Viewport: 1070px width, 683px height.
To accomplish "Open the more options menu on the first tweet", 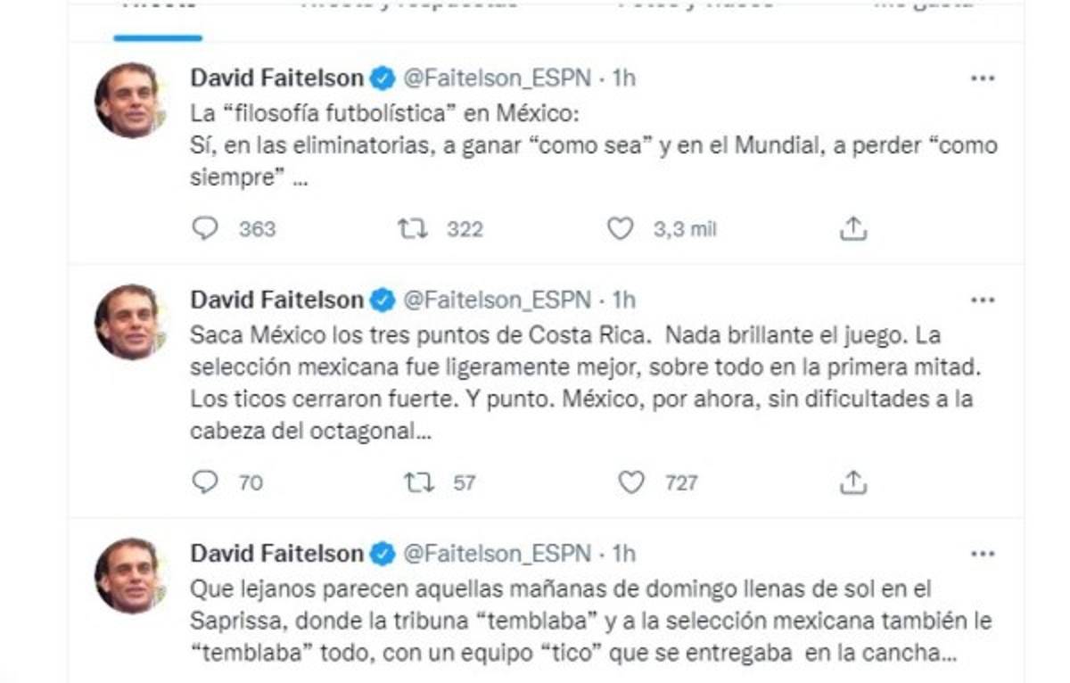I will (x=984, y=78).
